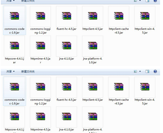Expand view options arrow in lower toolbar

point(140,71)
